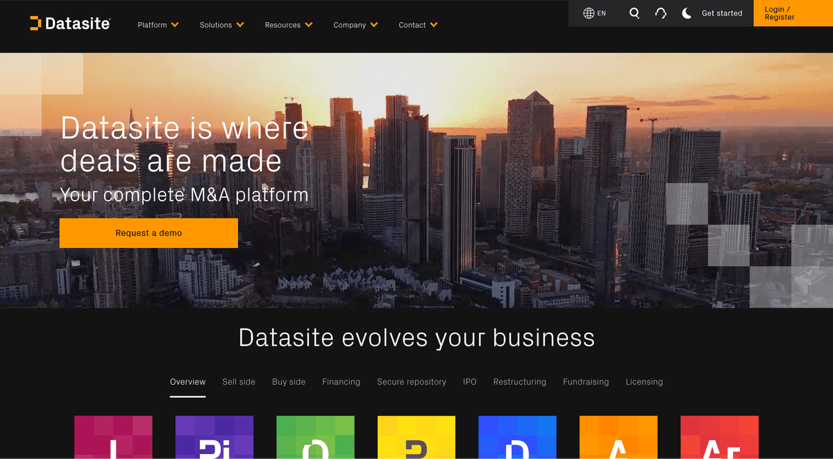Click the headset support icon

(660, 12)
